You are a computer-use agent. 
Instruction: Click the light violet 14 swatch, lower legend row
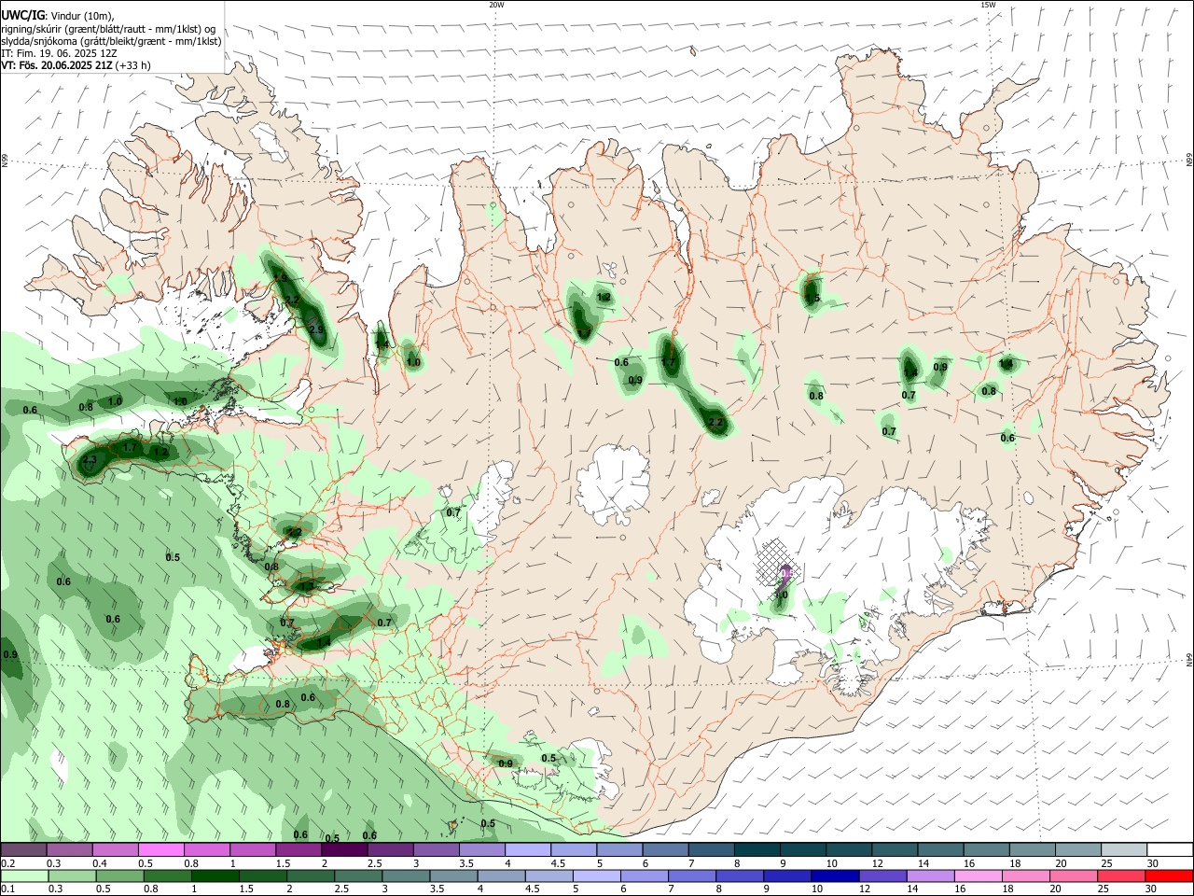click(x=930, y=876)
